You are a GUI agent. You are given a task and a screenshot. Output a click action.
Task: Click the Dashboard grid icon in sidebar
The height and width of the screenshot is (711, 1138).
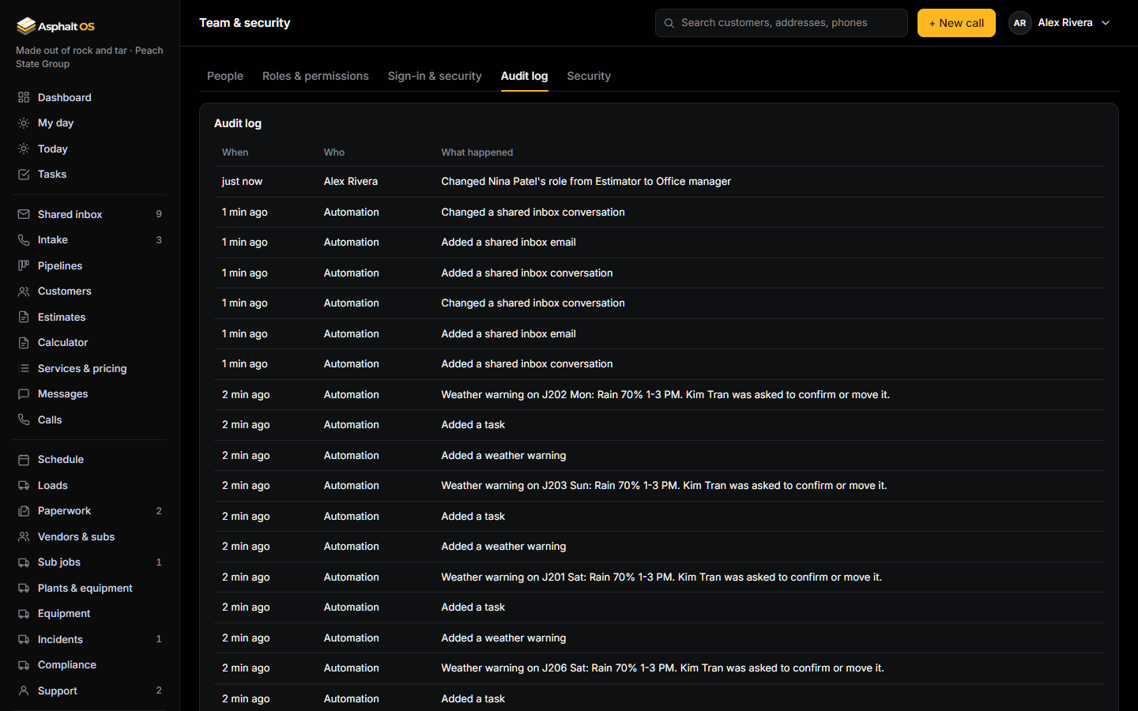[24, 97]
